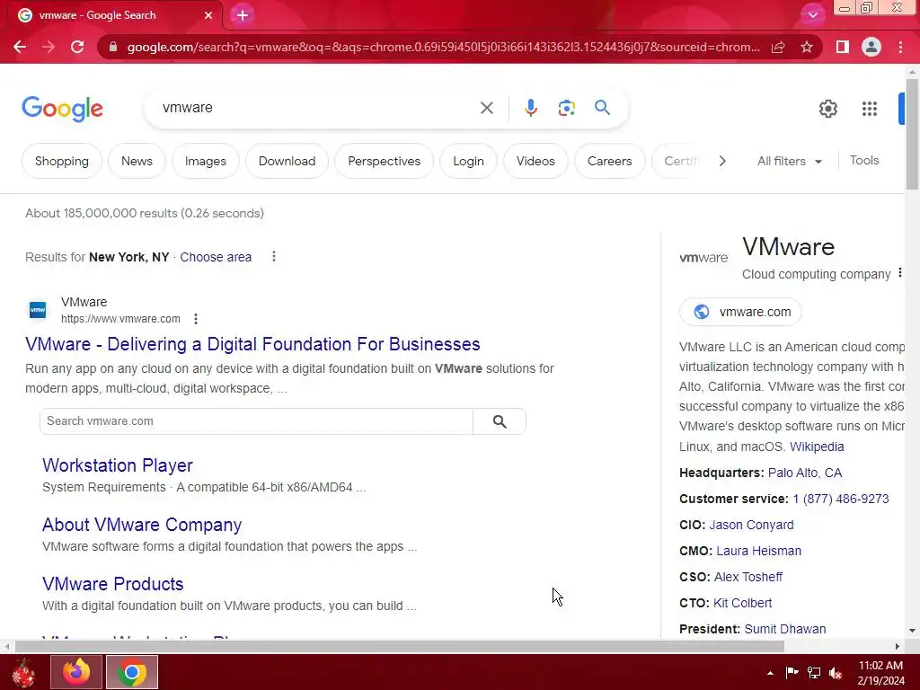This screenshot has width=920, height=690.
Task: Click the VMware favicon in first result
Action: click(x=38, y=310)
